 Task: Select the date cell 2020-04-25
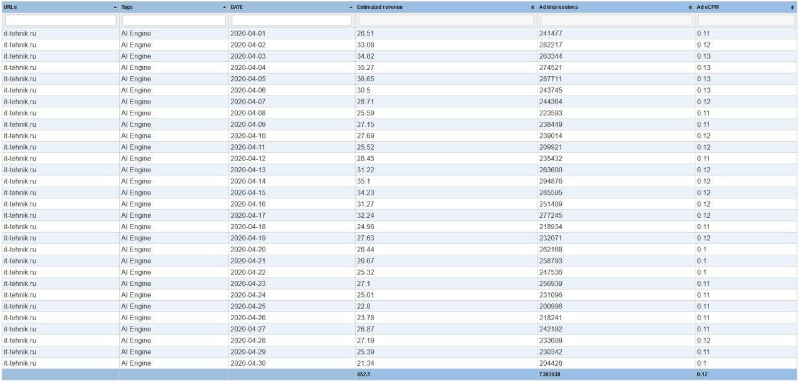tap(248, 306)
